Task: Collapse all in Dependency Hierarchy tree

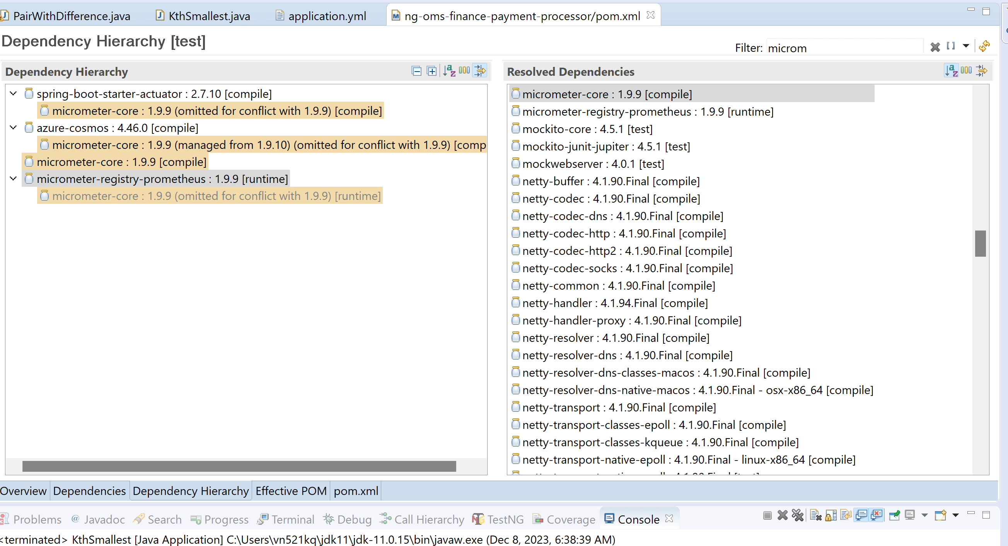Action: click(x=416, y=71)
